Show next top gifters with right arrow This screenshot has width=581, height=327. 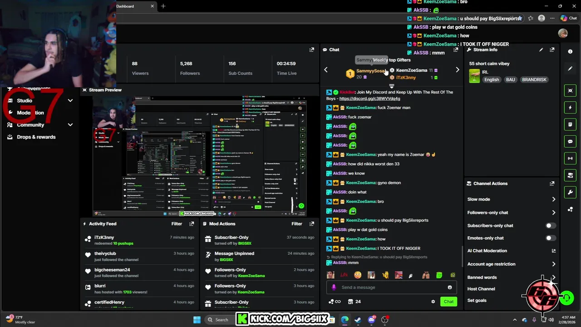457,70
